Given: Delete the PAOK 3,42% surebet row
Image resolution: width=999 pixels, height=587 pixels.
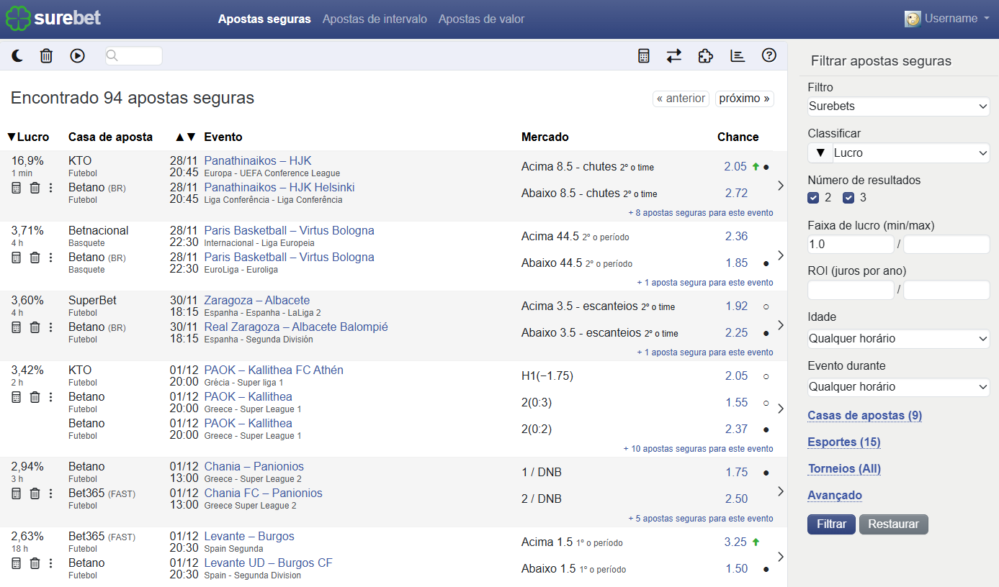Looking at the screenshot, I should 35,397.
